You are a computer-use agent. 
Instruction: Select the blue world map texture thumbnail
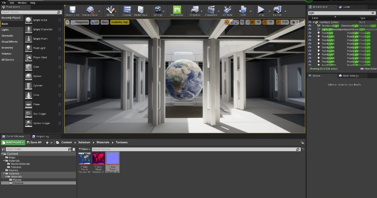coord(84,158)
